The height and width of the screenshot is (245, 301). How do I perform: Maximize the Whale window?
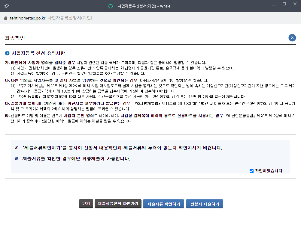coord(284,4)
